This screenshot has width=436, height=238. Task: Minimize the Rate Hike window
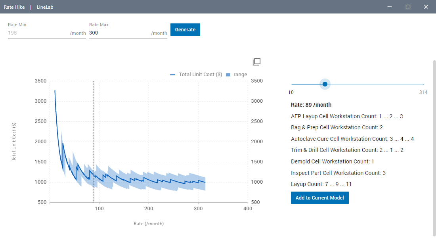pyautogui.click(x=390, y=7)
